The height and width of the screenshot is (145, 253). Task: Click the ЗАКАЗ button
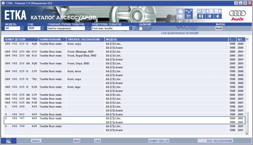[36, 141]
